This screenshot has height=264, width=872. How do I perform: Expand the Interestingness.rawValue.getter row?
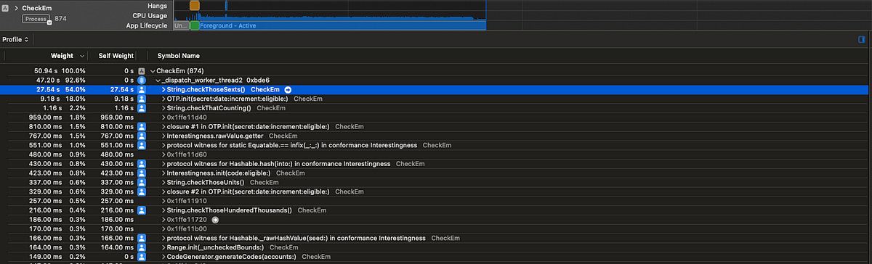click(163, 136)
